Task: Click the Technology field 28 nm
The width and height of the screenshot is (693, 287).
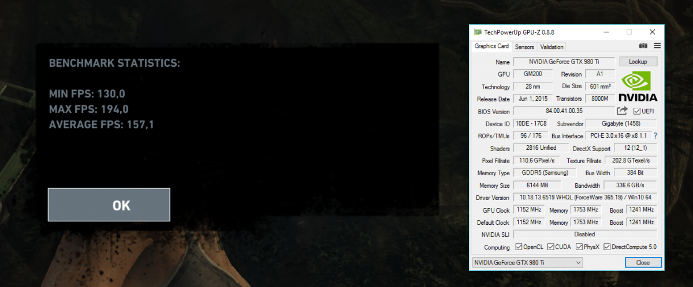Action: click(532, 86)
